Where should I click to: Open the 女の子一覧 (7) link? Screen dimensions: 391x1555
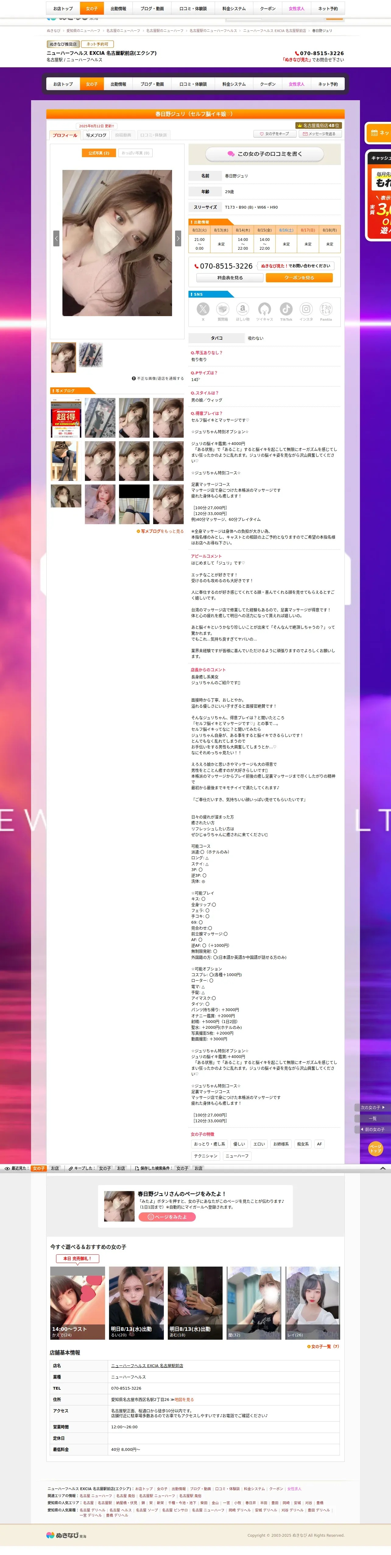[x=323, y=1346]
